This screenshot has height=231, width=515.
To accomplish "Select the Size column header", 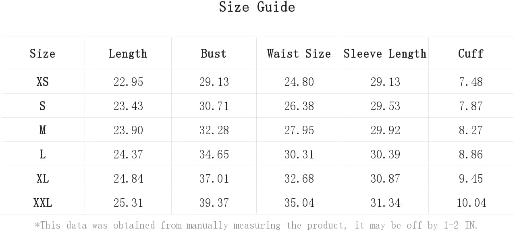I will [42, 53].
